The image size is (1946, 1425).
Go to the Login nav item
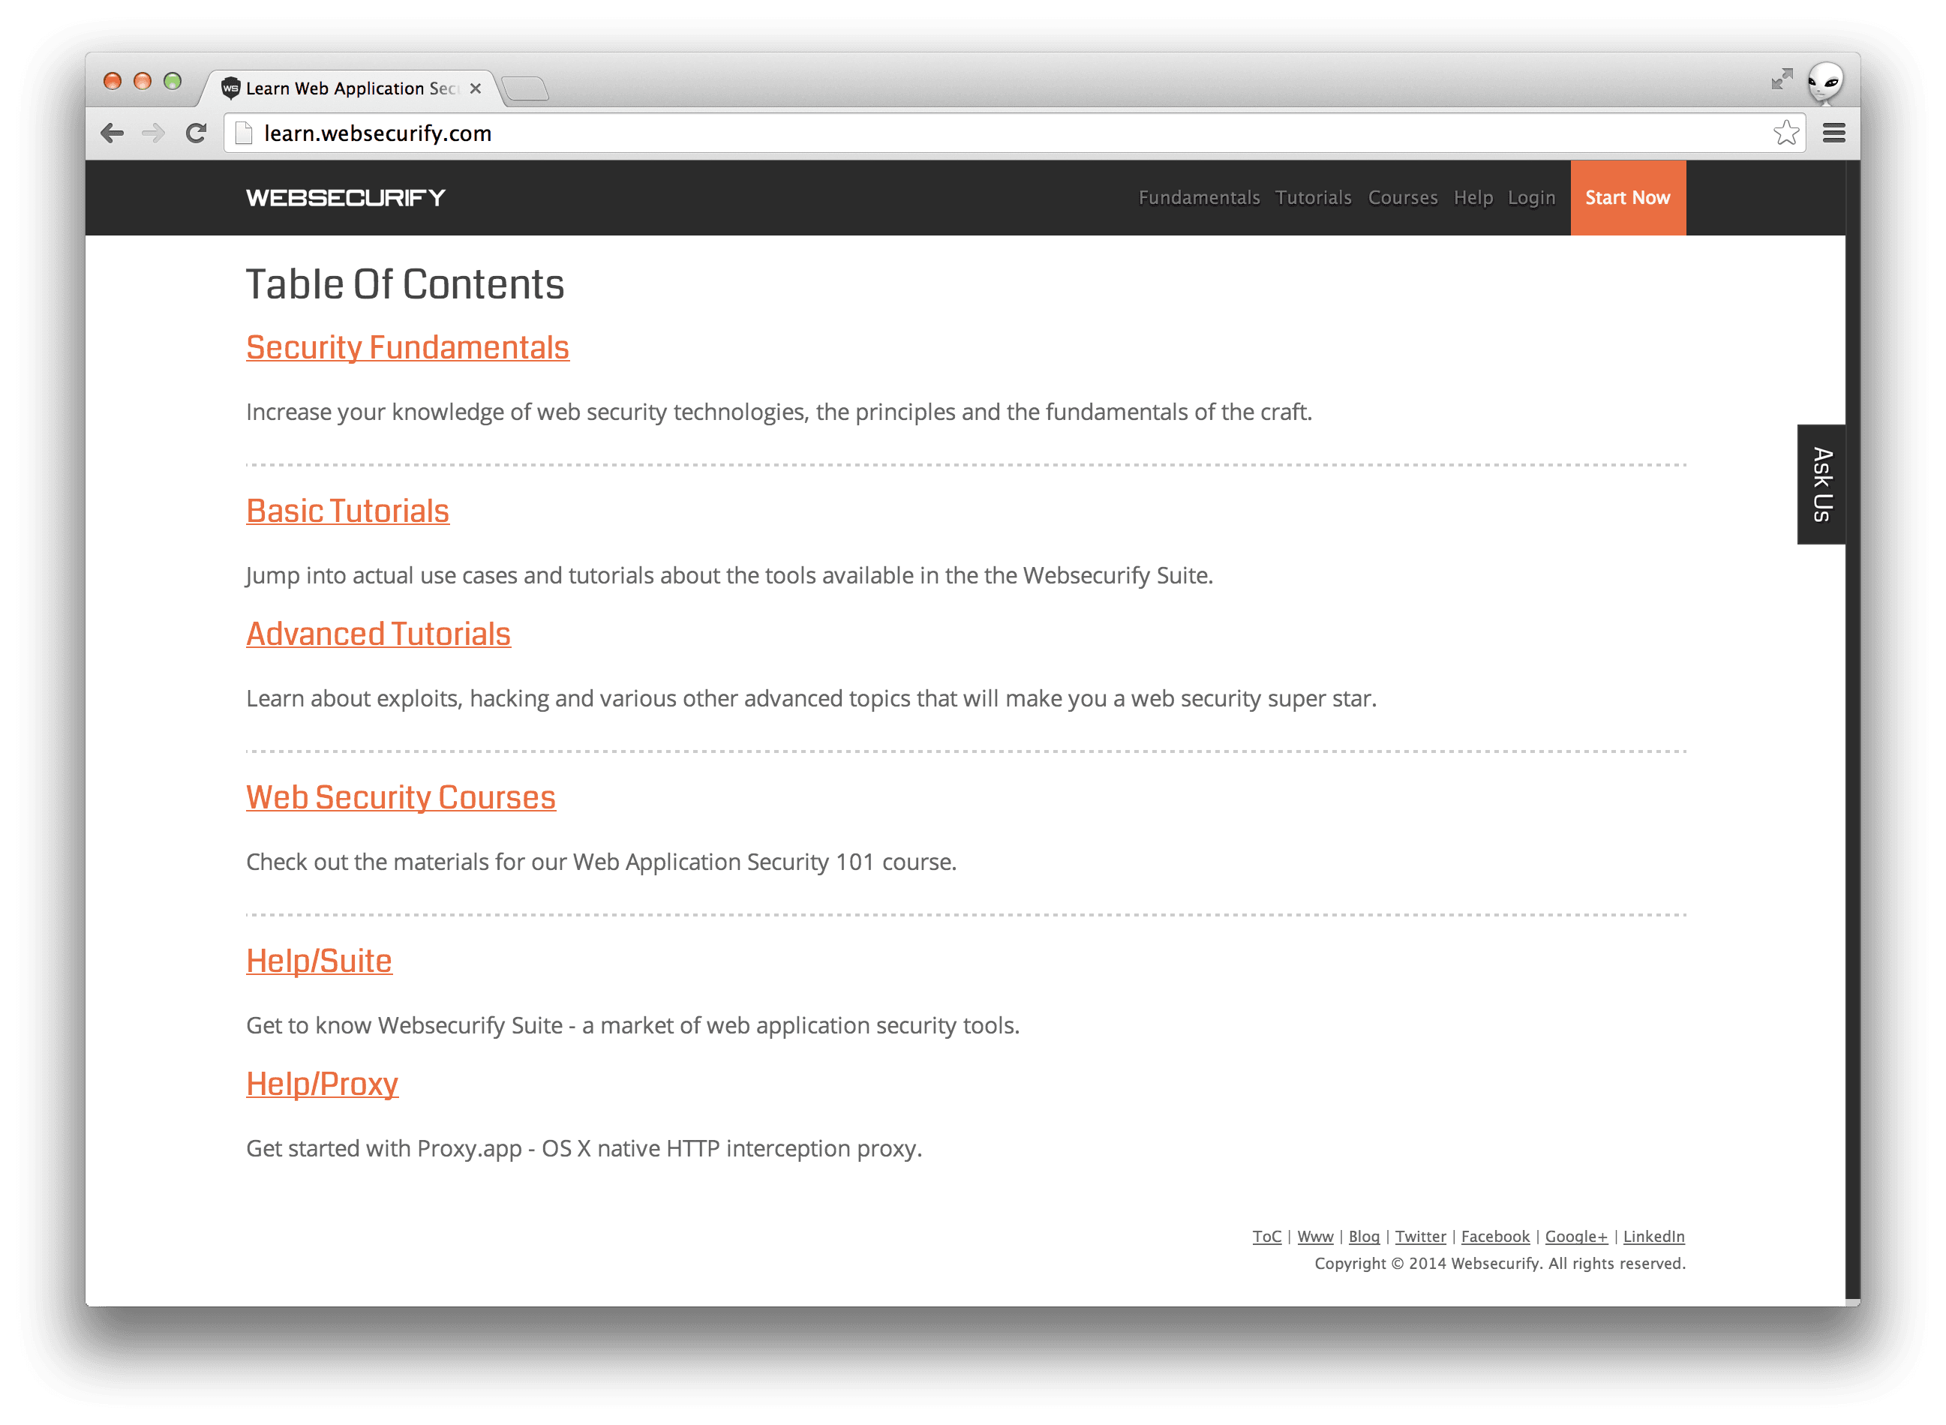coord(1530,197)
